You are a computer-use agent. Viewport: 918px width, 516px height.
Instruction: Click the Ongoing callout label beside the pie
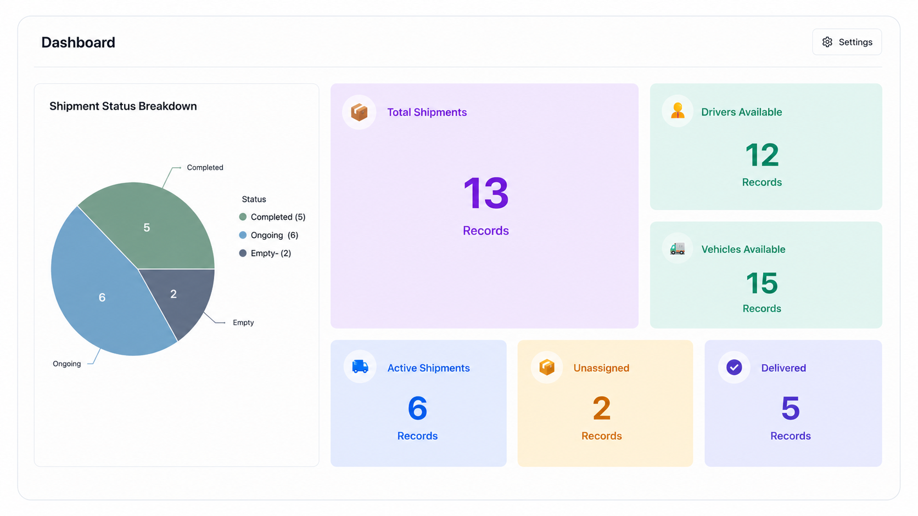[x=66, y=364]
